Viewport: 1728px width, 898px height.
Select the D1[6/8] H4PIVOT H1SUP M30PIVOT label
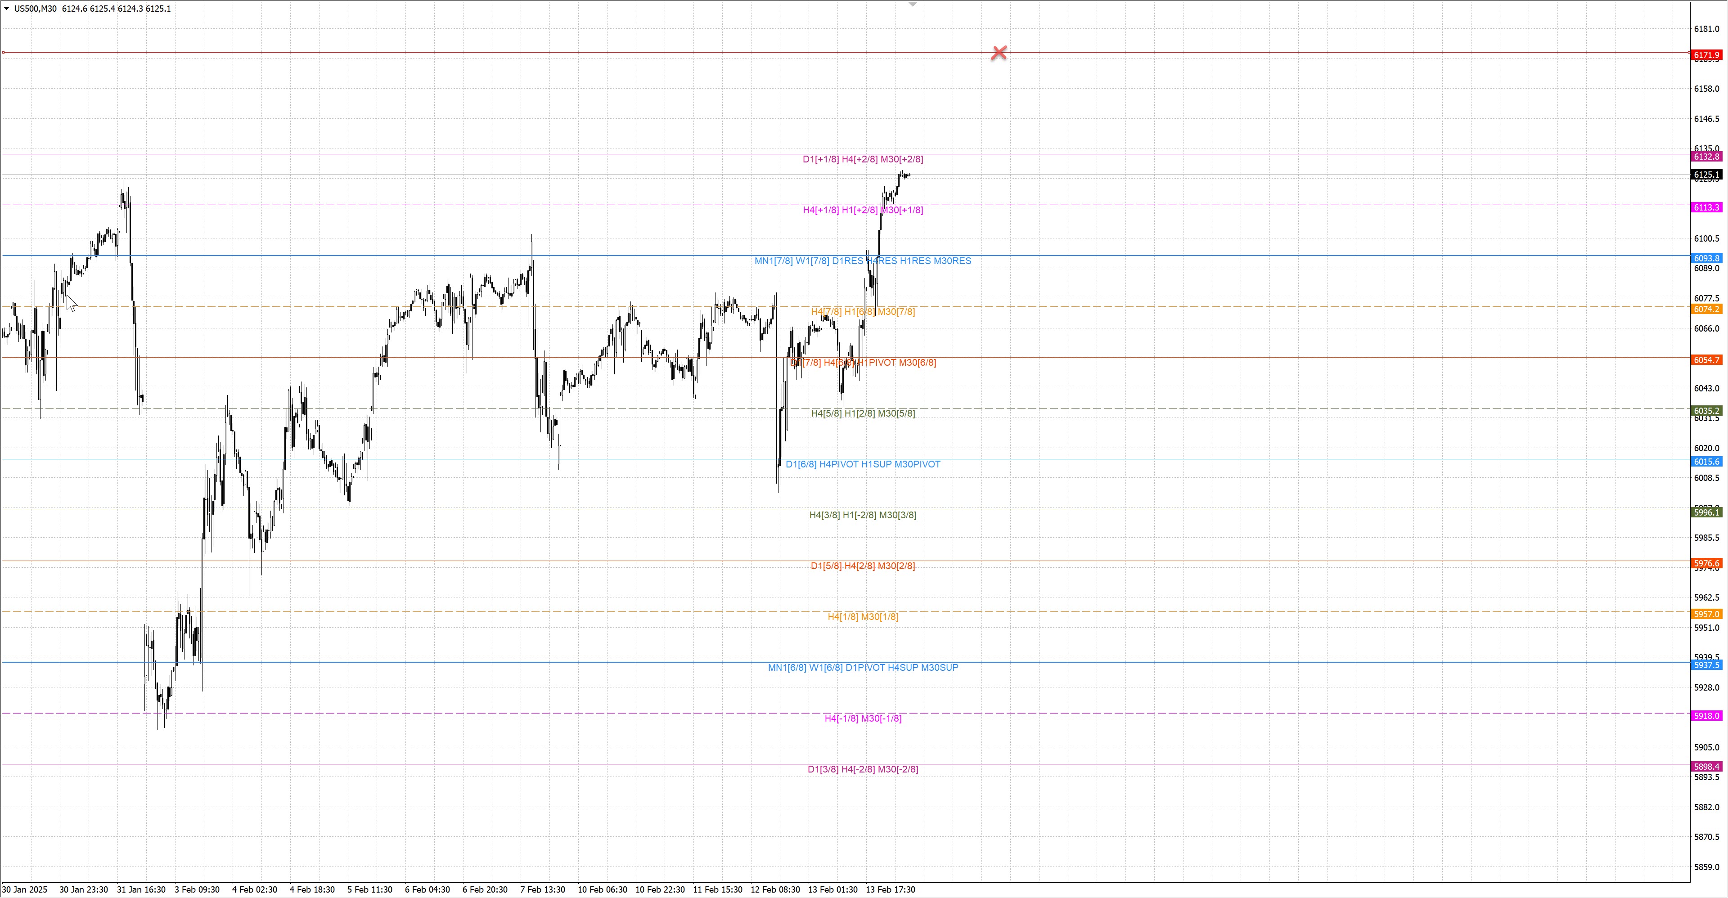click(x=863, y=464)
